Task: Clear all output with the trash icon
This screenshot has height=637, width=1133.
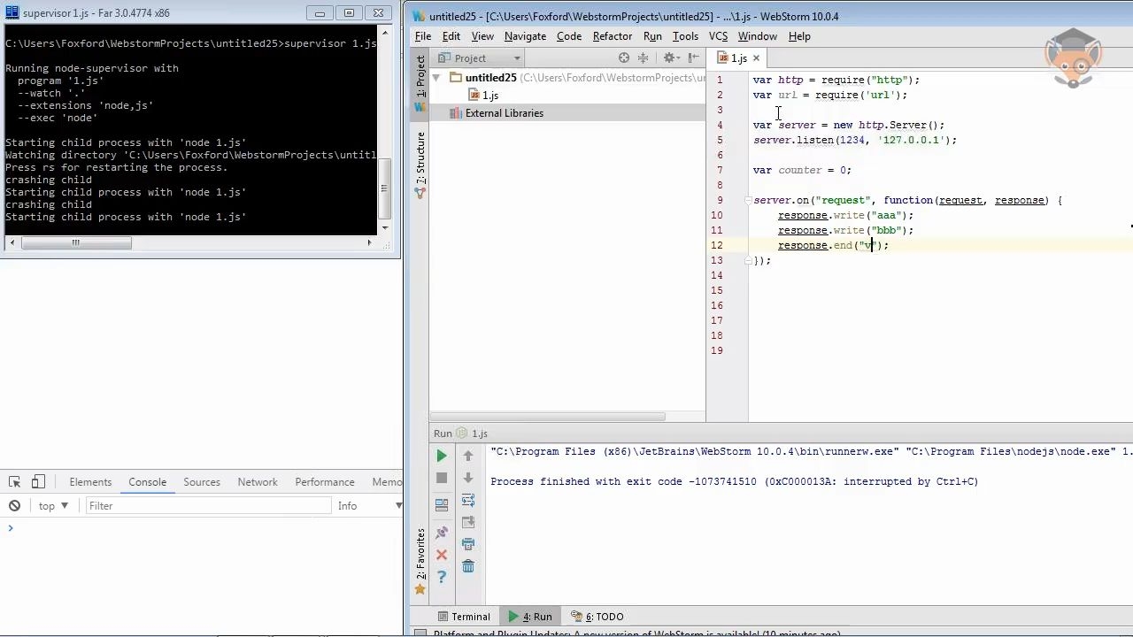Action: click(468, 566)
